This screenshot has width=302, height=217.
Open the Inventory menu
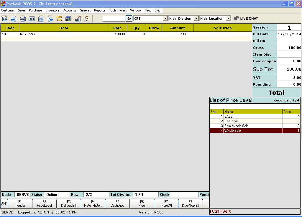52,10
